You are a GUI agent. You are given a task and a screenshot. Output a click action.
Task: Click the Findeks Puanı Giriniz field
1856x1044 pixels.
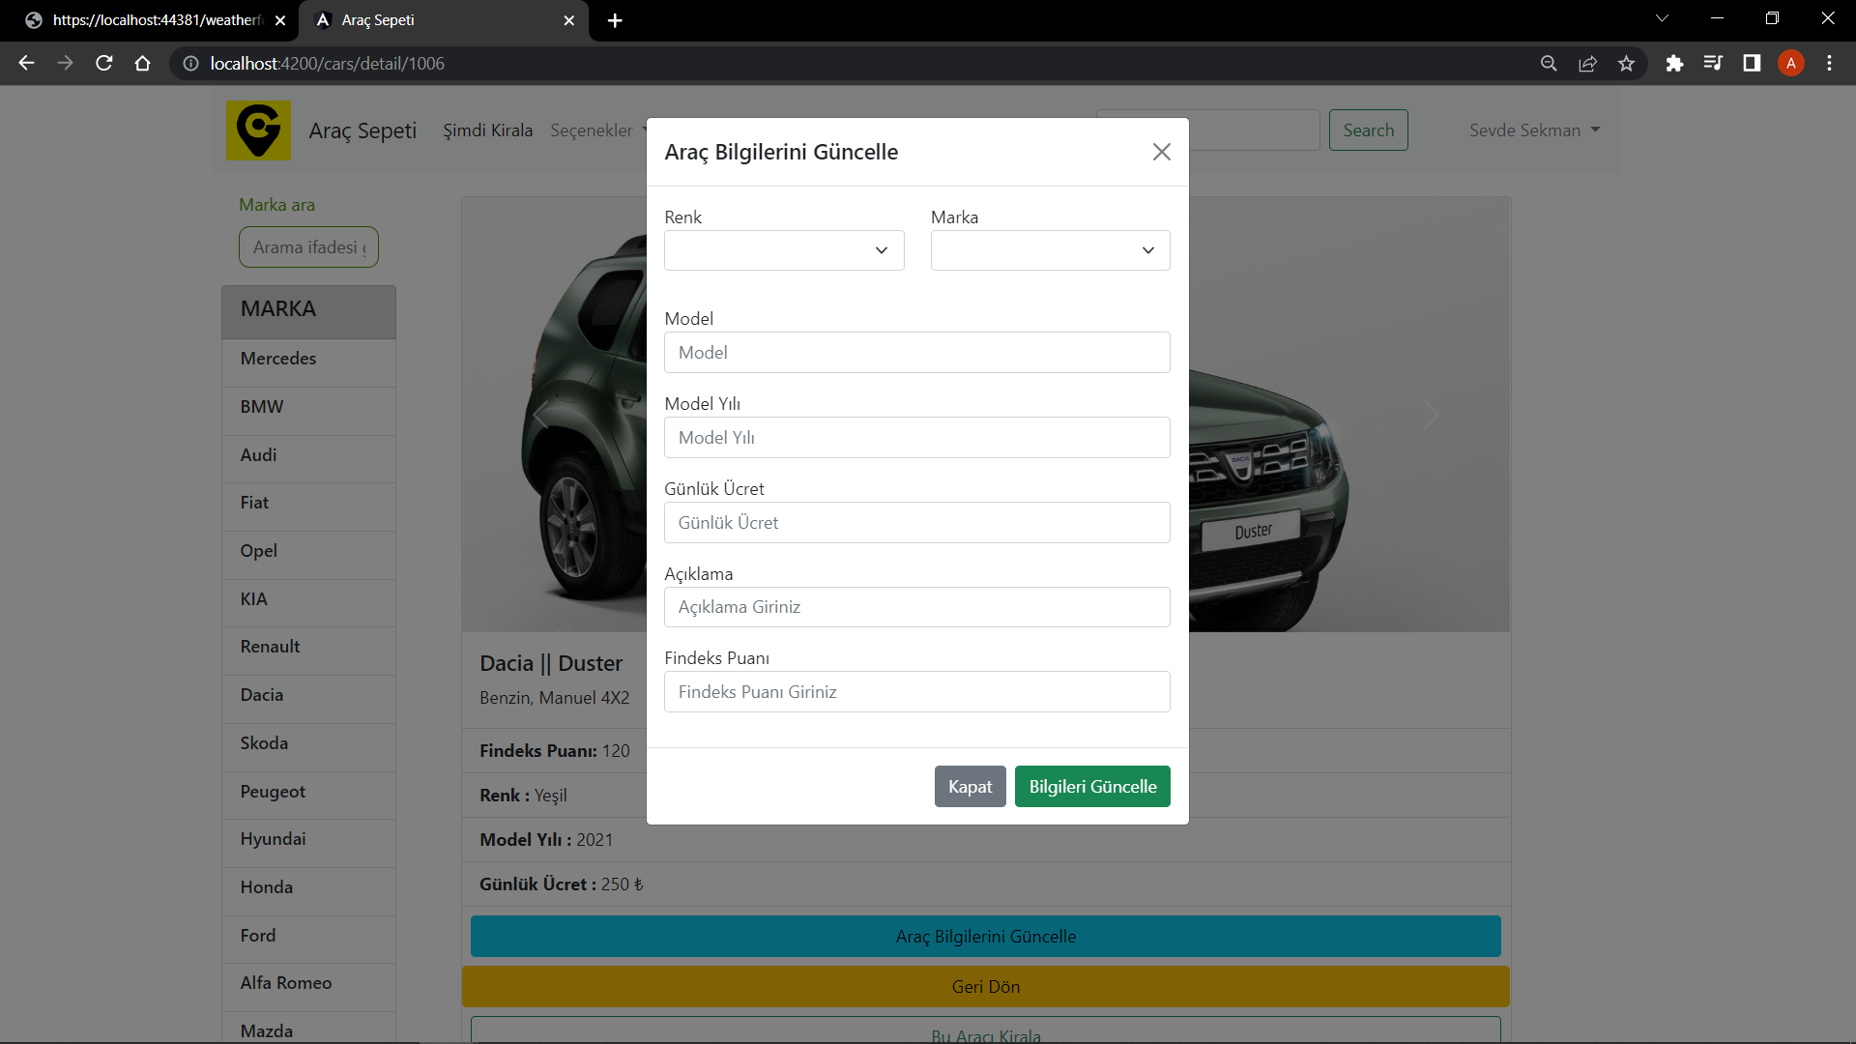coord(916,692)
